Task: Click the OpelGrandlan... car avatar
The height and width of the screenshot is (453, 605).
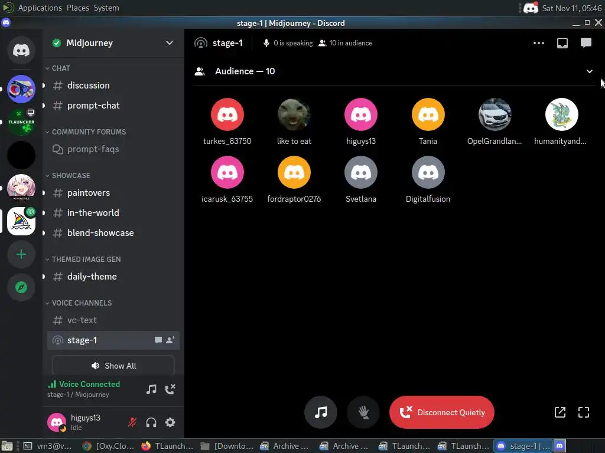Action: (495, 114)
